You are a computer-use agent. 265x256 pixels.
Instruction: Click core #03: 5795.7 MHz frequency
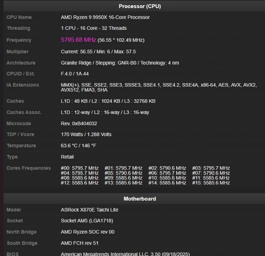pyautogui.click(x=211, y=168)
